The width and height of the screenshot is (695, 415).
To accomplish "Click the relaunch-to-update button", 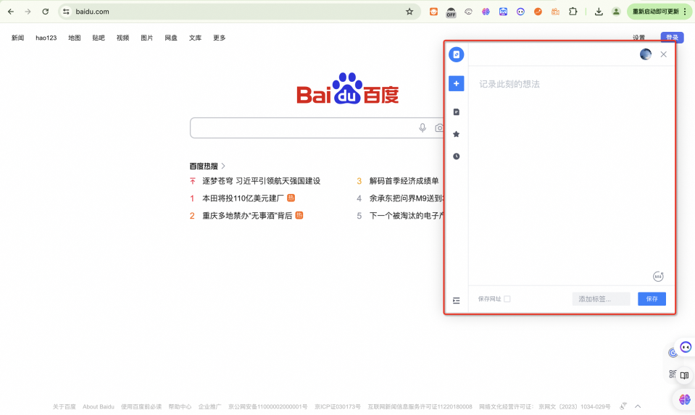I will 655,12.
